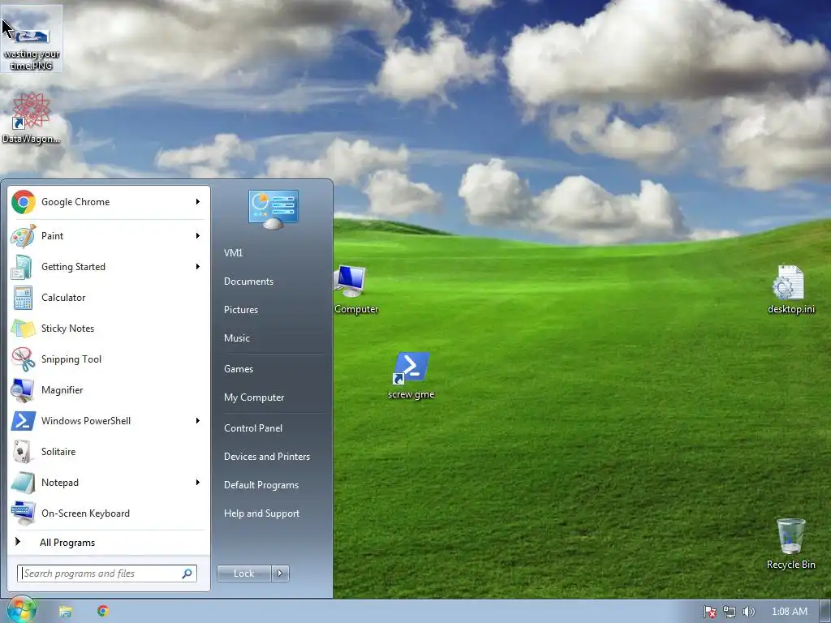Viewport: 831px width, 623px height.
Task: Open Games from Start menu
Action: [x=273, y=369]
